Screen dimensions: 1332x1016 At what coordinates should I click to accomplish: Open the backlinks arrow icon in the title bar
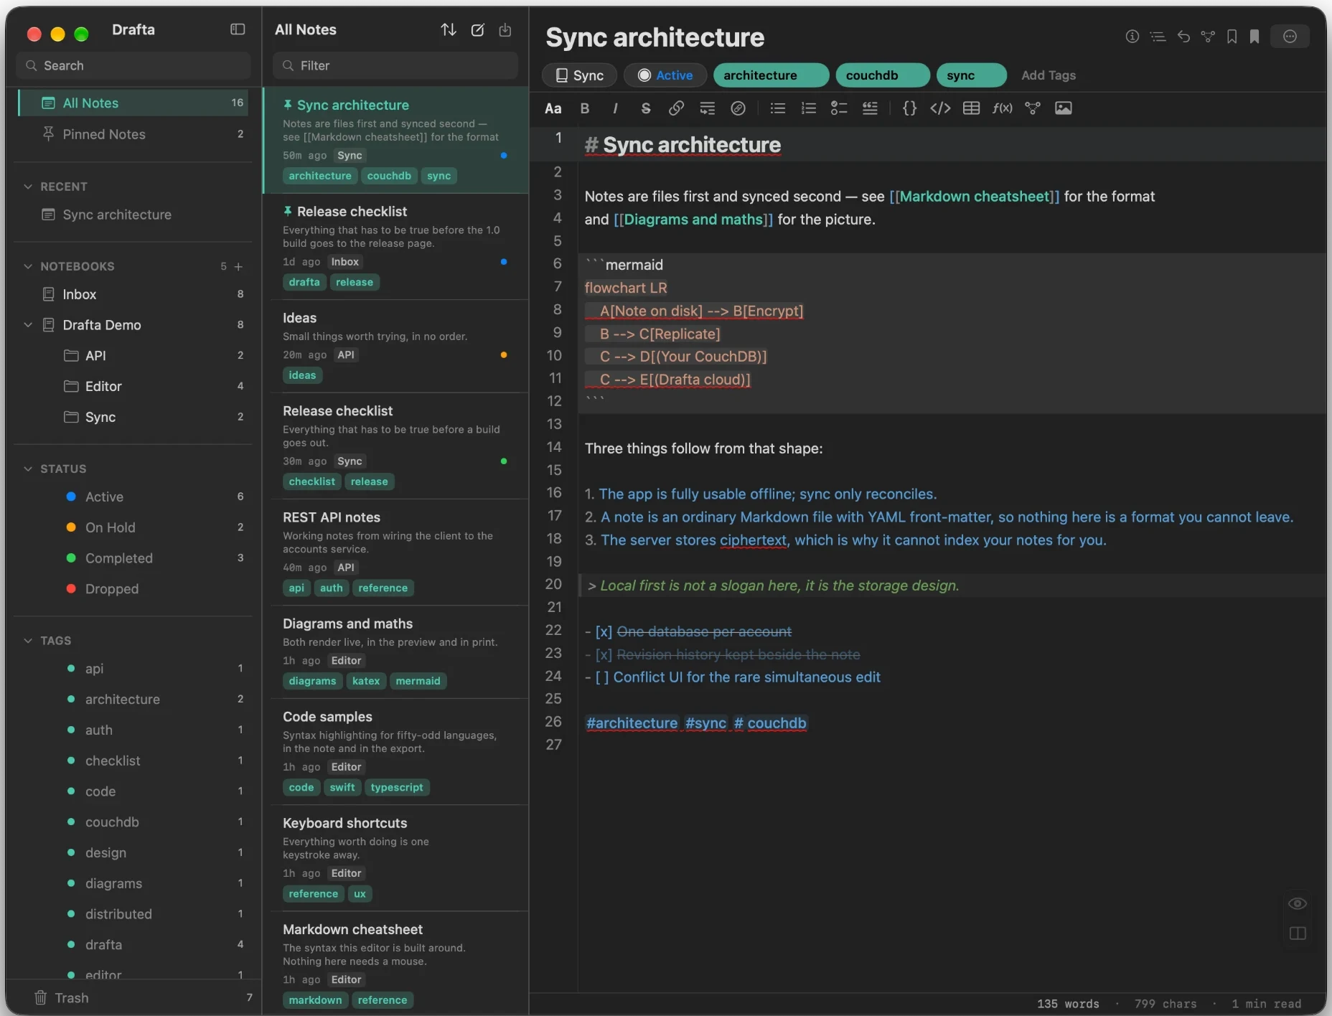[1183, 37]
